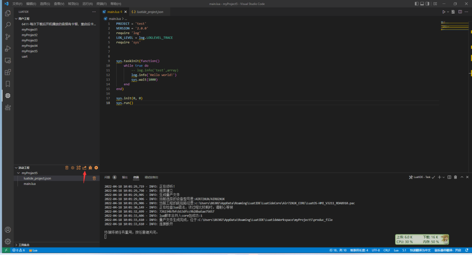472x255 pixels.
Task: Open the LuatIDE chip icon view
Action: pyautogui.click(x=7, y=95)
